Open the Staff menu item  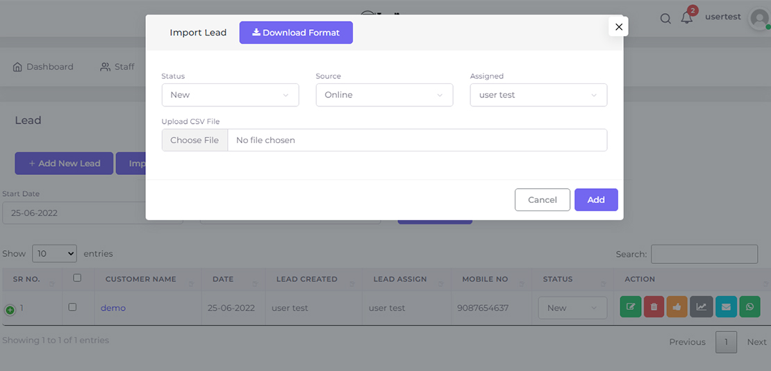pos(117,67)
